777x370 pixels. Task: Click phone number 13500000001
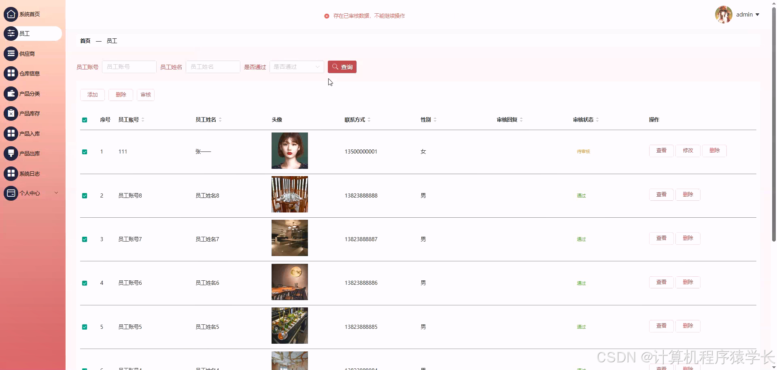[x=361, y=151]
